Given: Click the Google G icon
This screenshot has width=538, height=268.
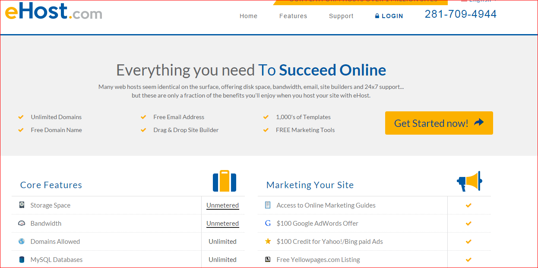Looking at the screenshot, I should coord(268,223).
